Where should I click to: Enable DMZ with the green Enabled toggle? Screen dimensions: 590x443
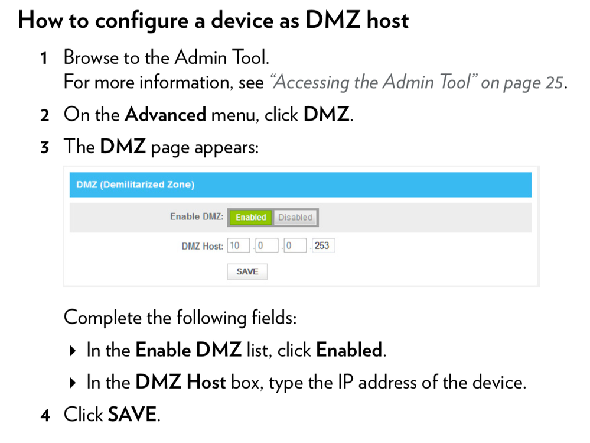pyautogui.click(x=250, y=218)
